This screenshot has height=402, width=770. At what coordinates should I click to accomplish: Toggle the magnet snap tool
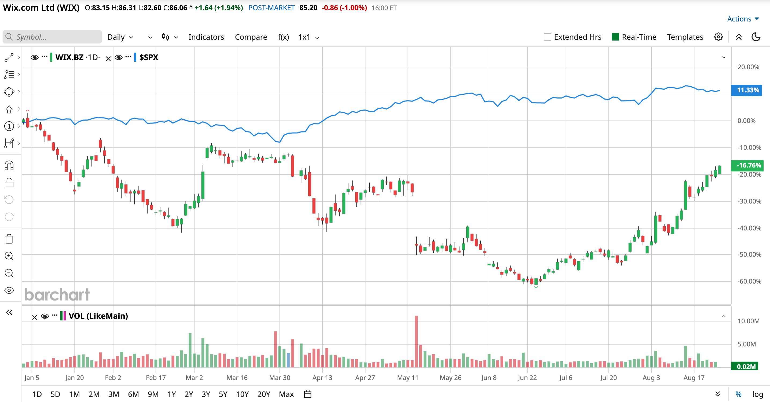9,165
